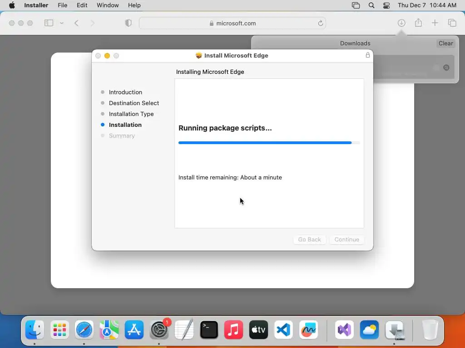Click Safari share button
Viewport: 465px width, 348px height.
click(418, 23)
